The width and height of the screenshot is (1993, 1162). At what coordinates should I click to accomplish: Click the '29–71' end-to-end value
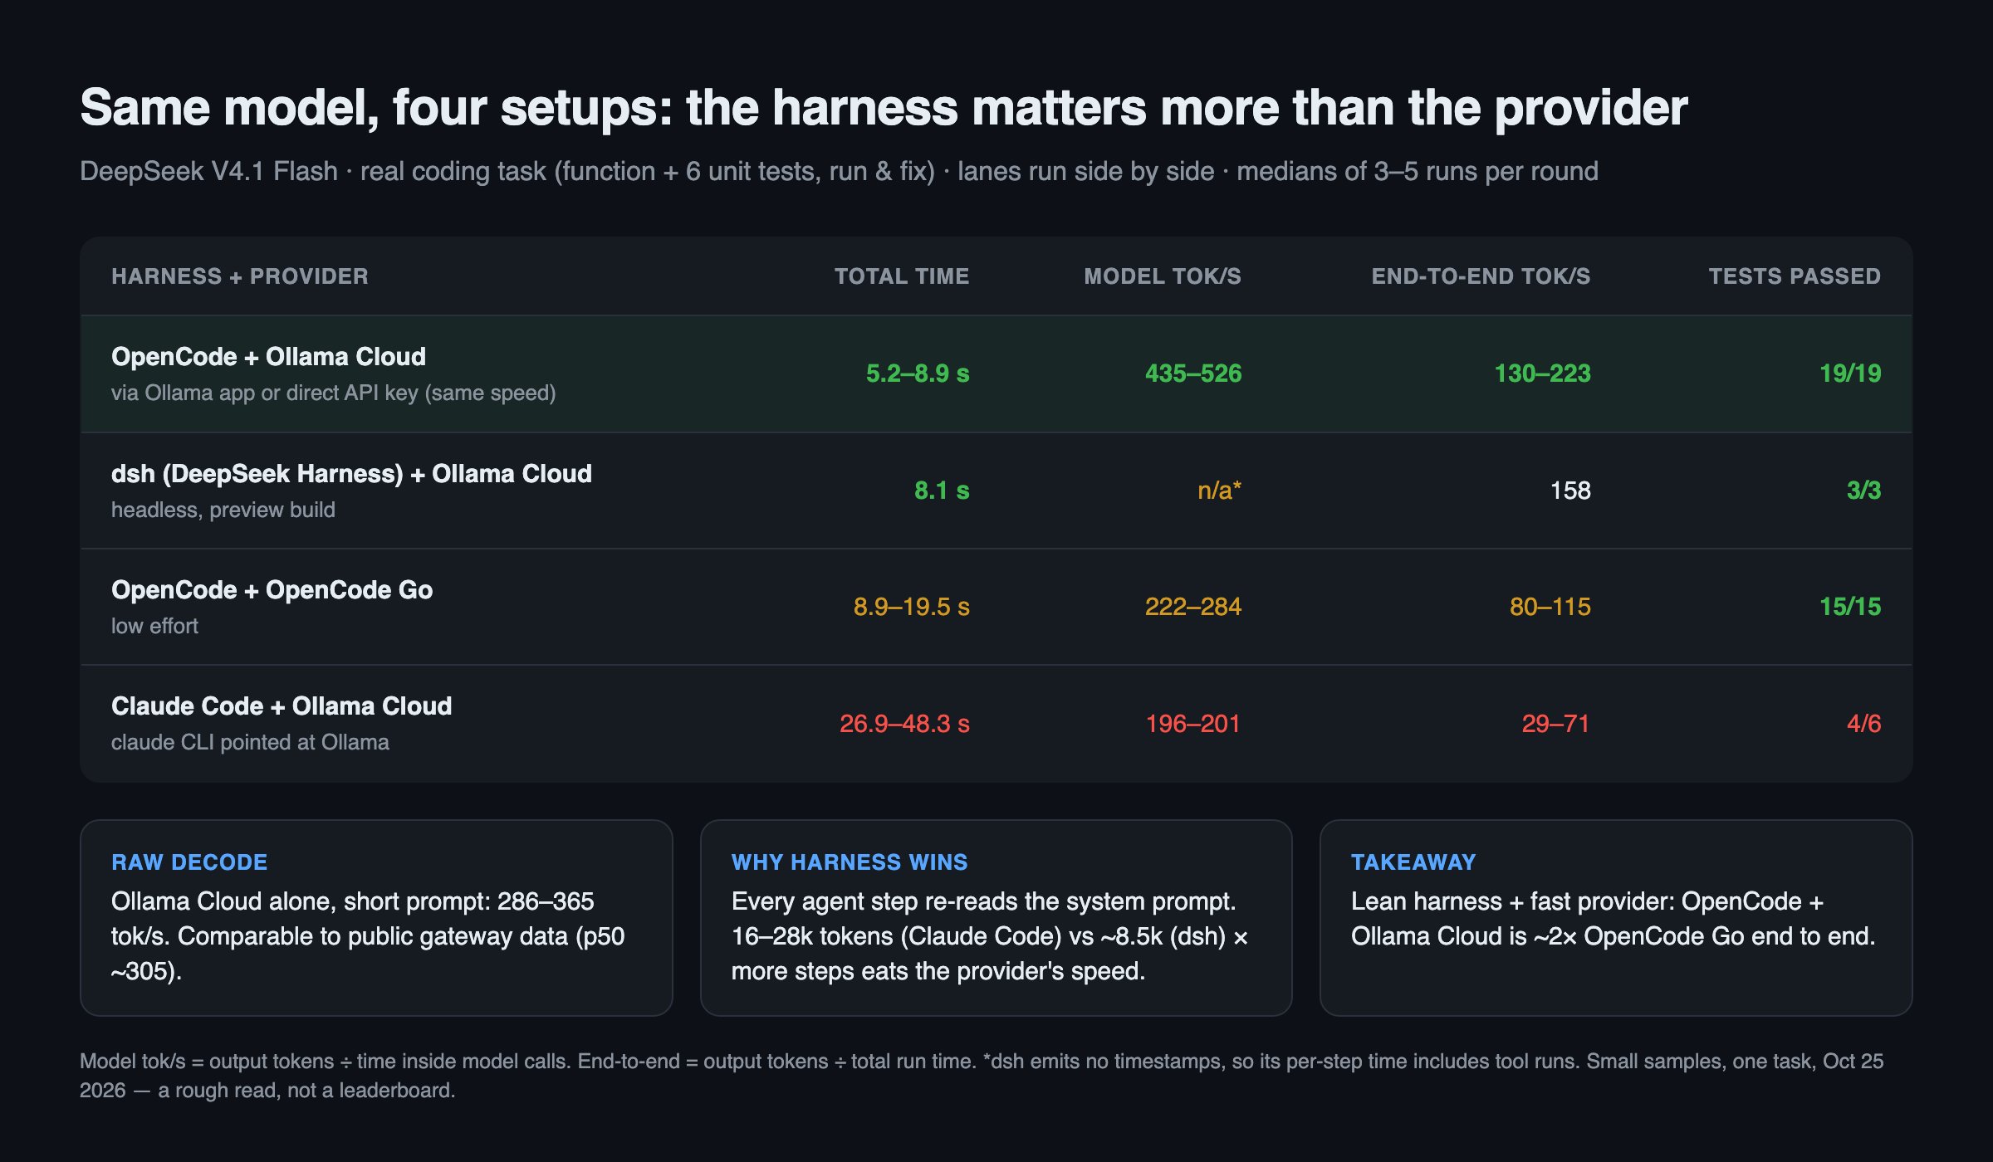[x=1556, y=724]
